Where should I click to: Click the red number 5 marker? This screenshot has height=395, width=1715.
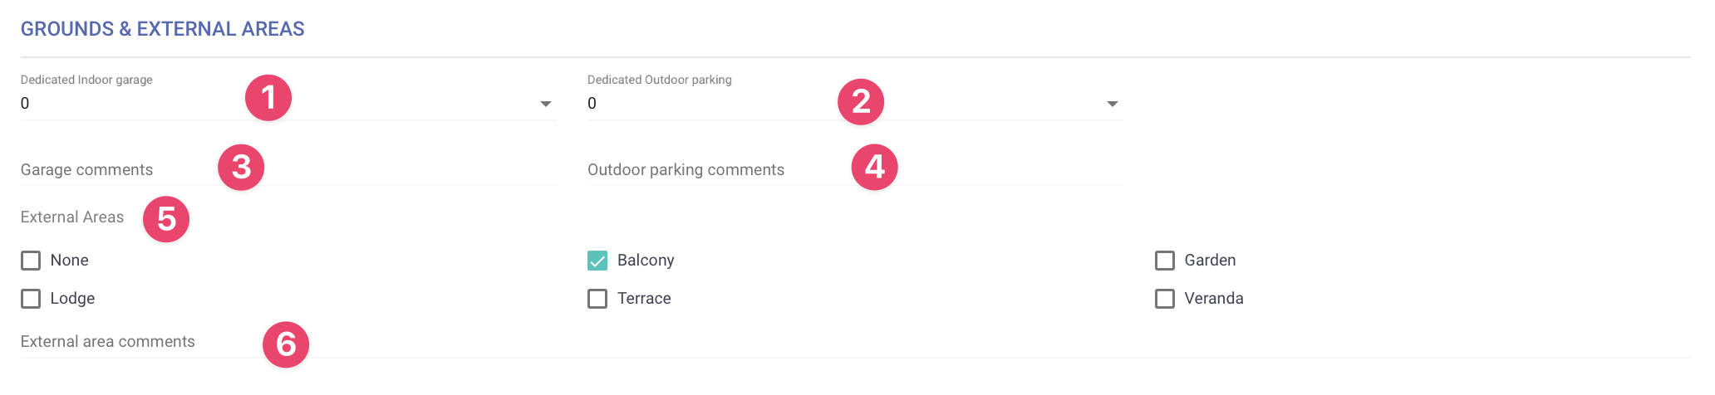166,219
